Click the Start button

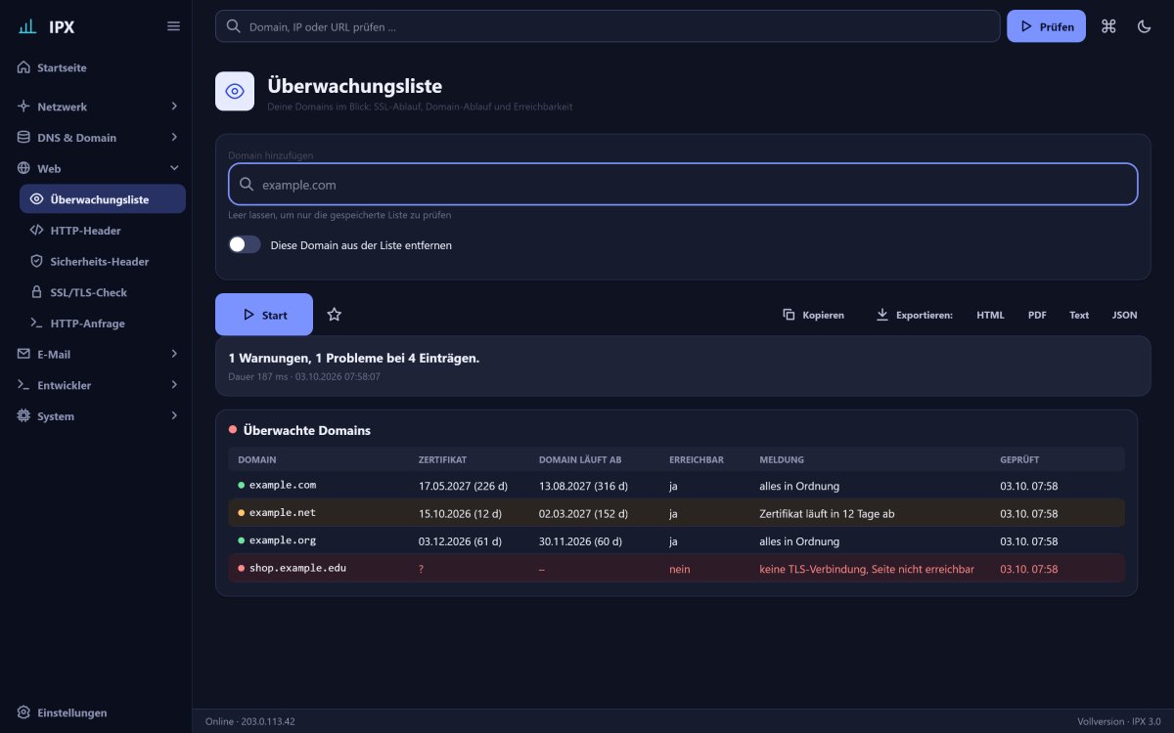pyautogui.click(x=264, y=315)
